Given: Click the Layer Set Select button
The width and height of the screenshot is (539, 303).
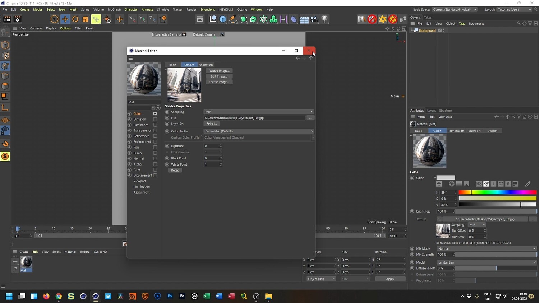Looking at the screenshot, I should 212,124.
